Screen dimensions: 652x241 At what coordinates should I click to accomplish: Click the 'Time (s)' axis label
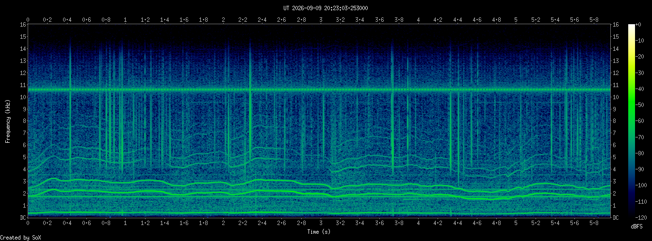tap(319, 232)
